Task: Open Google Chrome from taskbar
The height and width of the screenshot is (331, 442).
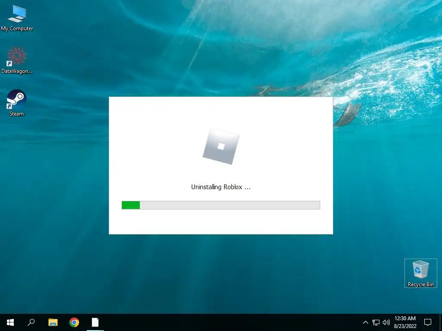Action: click(x=74, y=322)
